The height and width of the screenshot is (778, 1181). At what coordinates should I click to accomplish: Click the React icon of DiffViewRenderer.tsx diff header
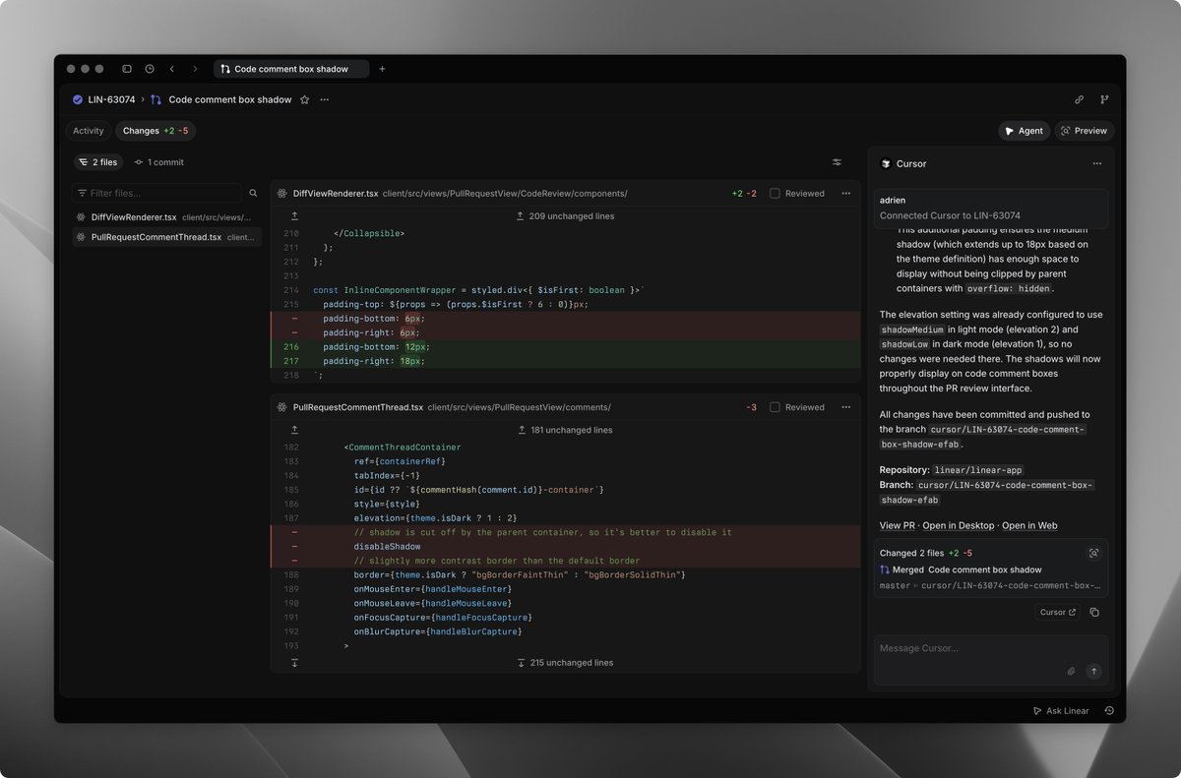[281, 194]
